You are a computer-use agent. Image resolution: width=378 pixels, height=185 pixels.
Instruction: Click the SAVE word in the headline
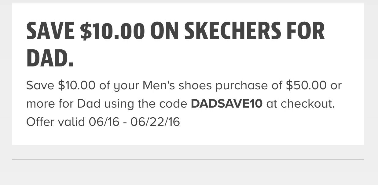tap(51, 31)
